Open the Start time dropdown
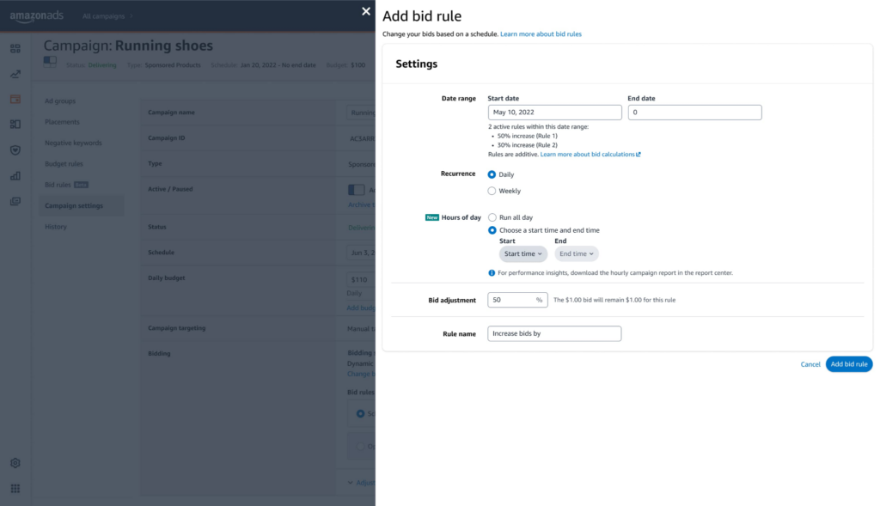 522,253
